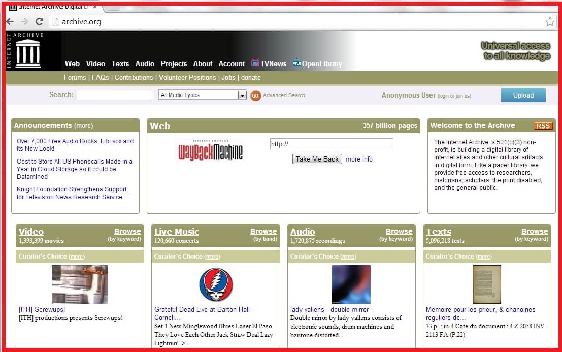Bookmark this page with star icon
The image size is (562, 352).
coord(550,21)
